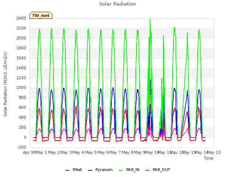This screenshot has width=236, height=177.
Task: Click the 0 y-axis tick label
Action: tap(25, 137)
